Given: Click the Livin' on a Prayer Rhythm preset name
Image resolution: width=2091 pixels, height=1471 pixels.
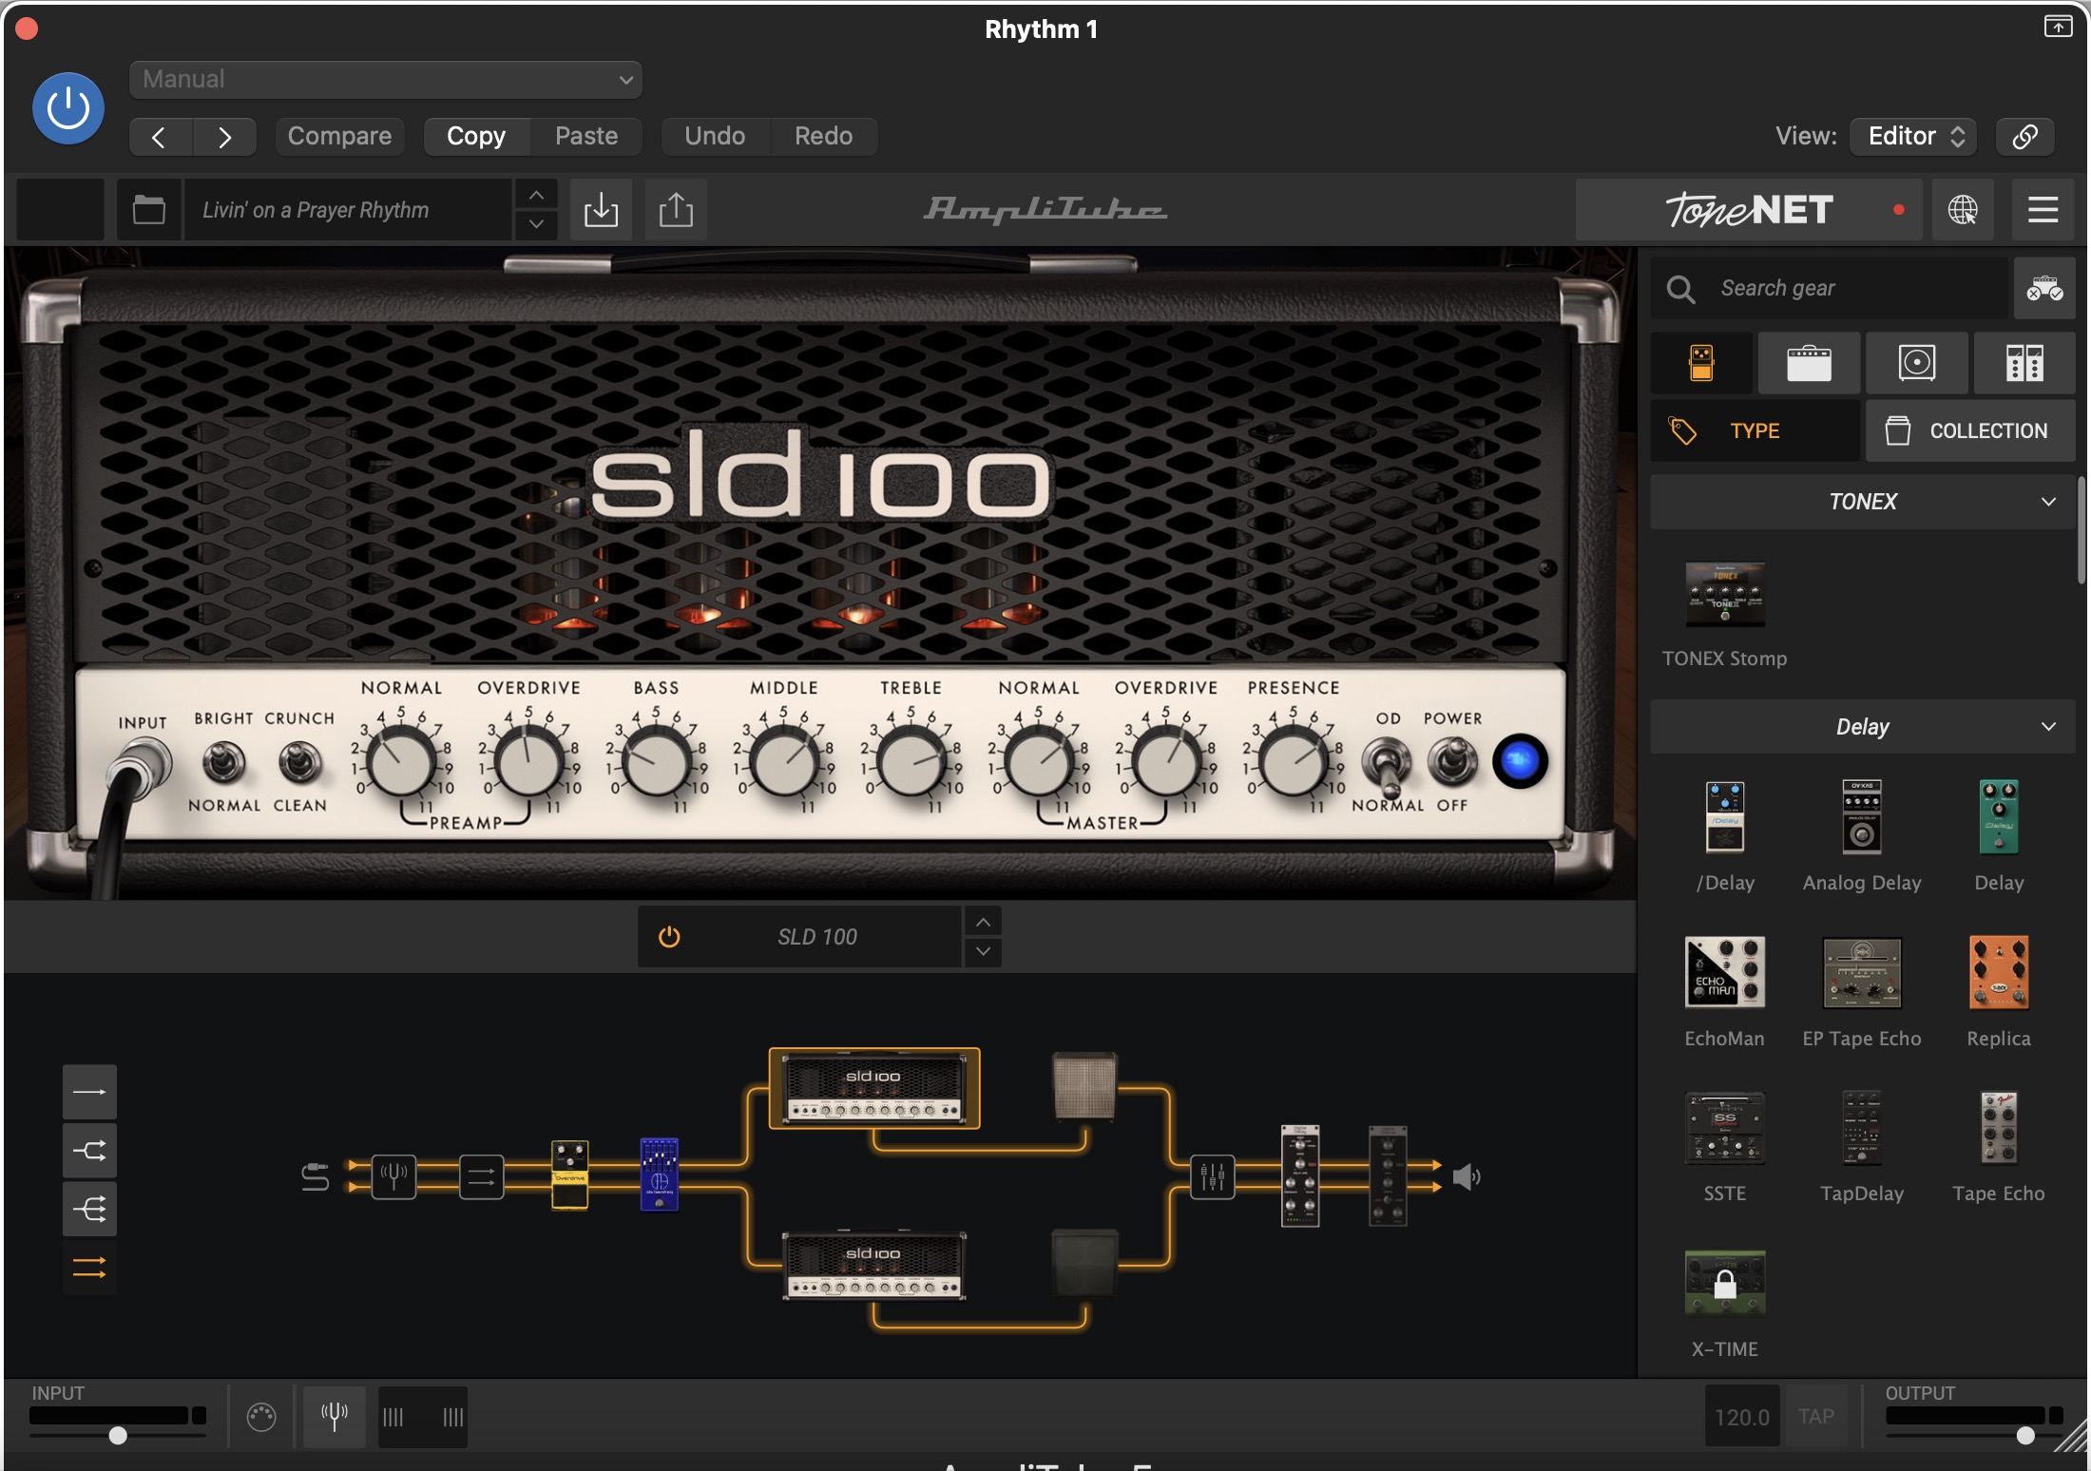Looking at the screenshot, I should click(x=348, y=210).
